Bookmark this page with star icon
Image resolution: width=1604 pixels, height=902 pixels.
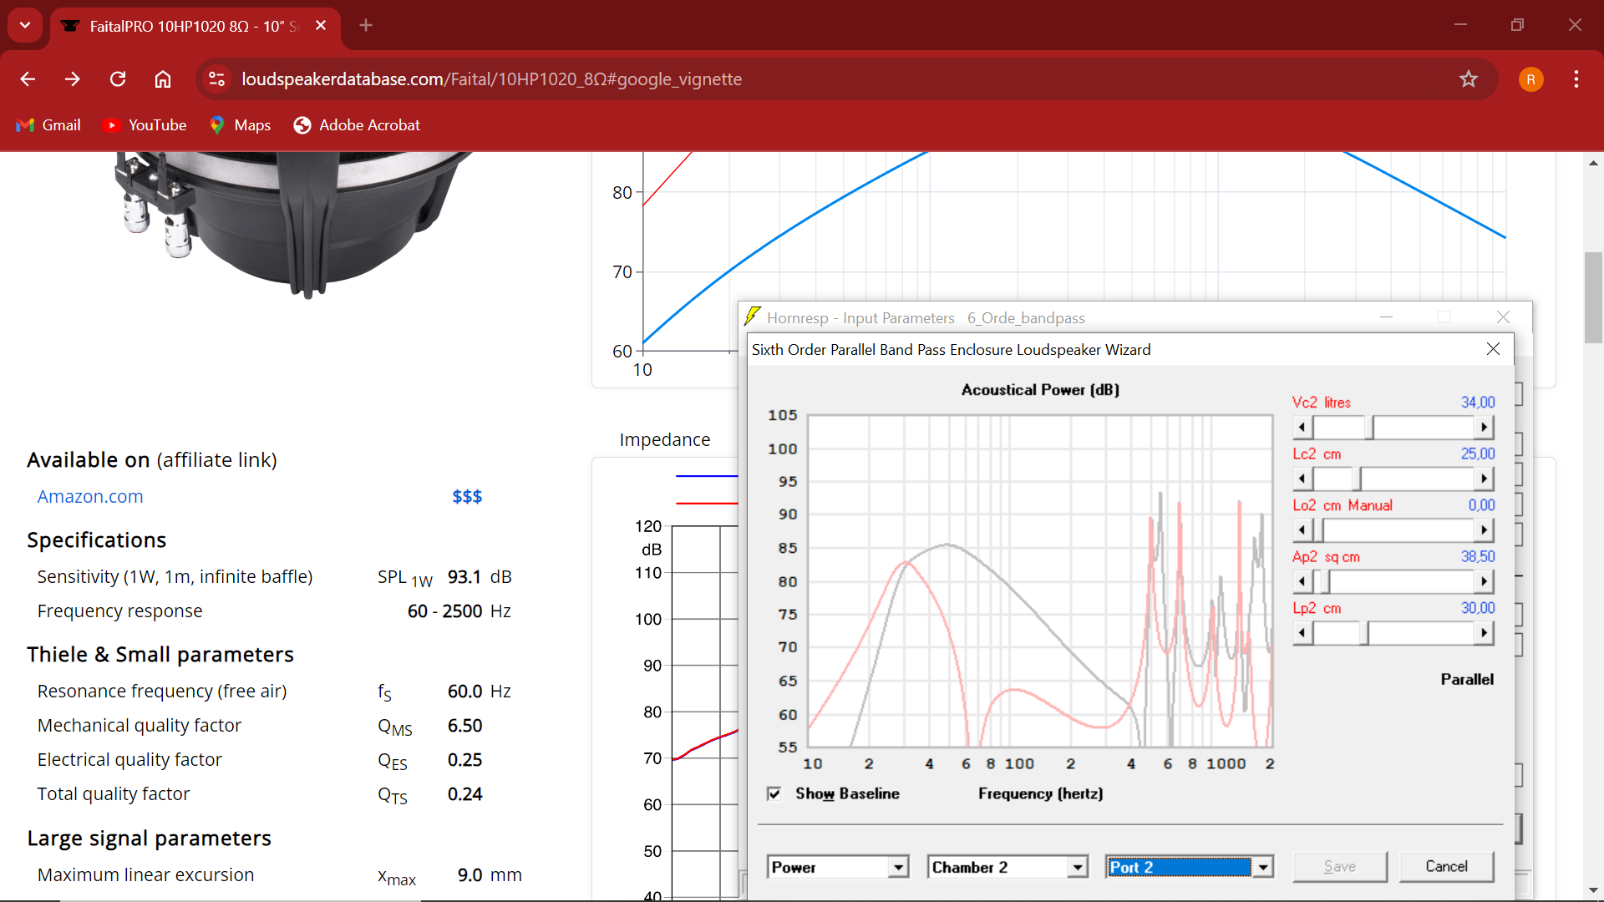1468,79
